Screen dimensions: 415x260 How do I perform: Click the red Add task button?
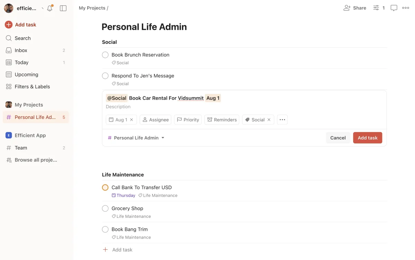click(367, 138)
